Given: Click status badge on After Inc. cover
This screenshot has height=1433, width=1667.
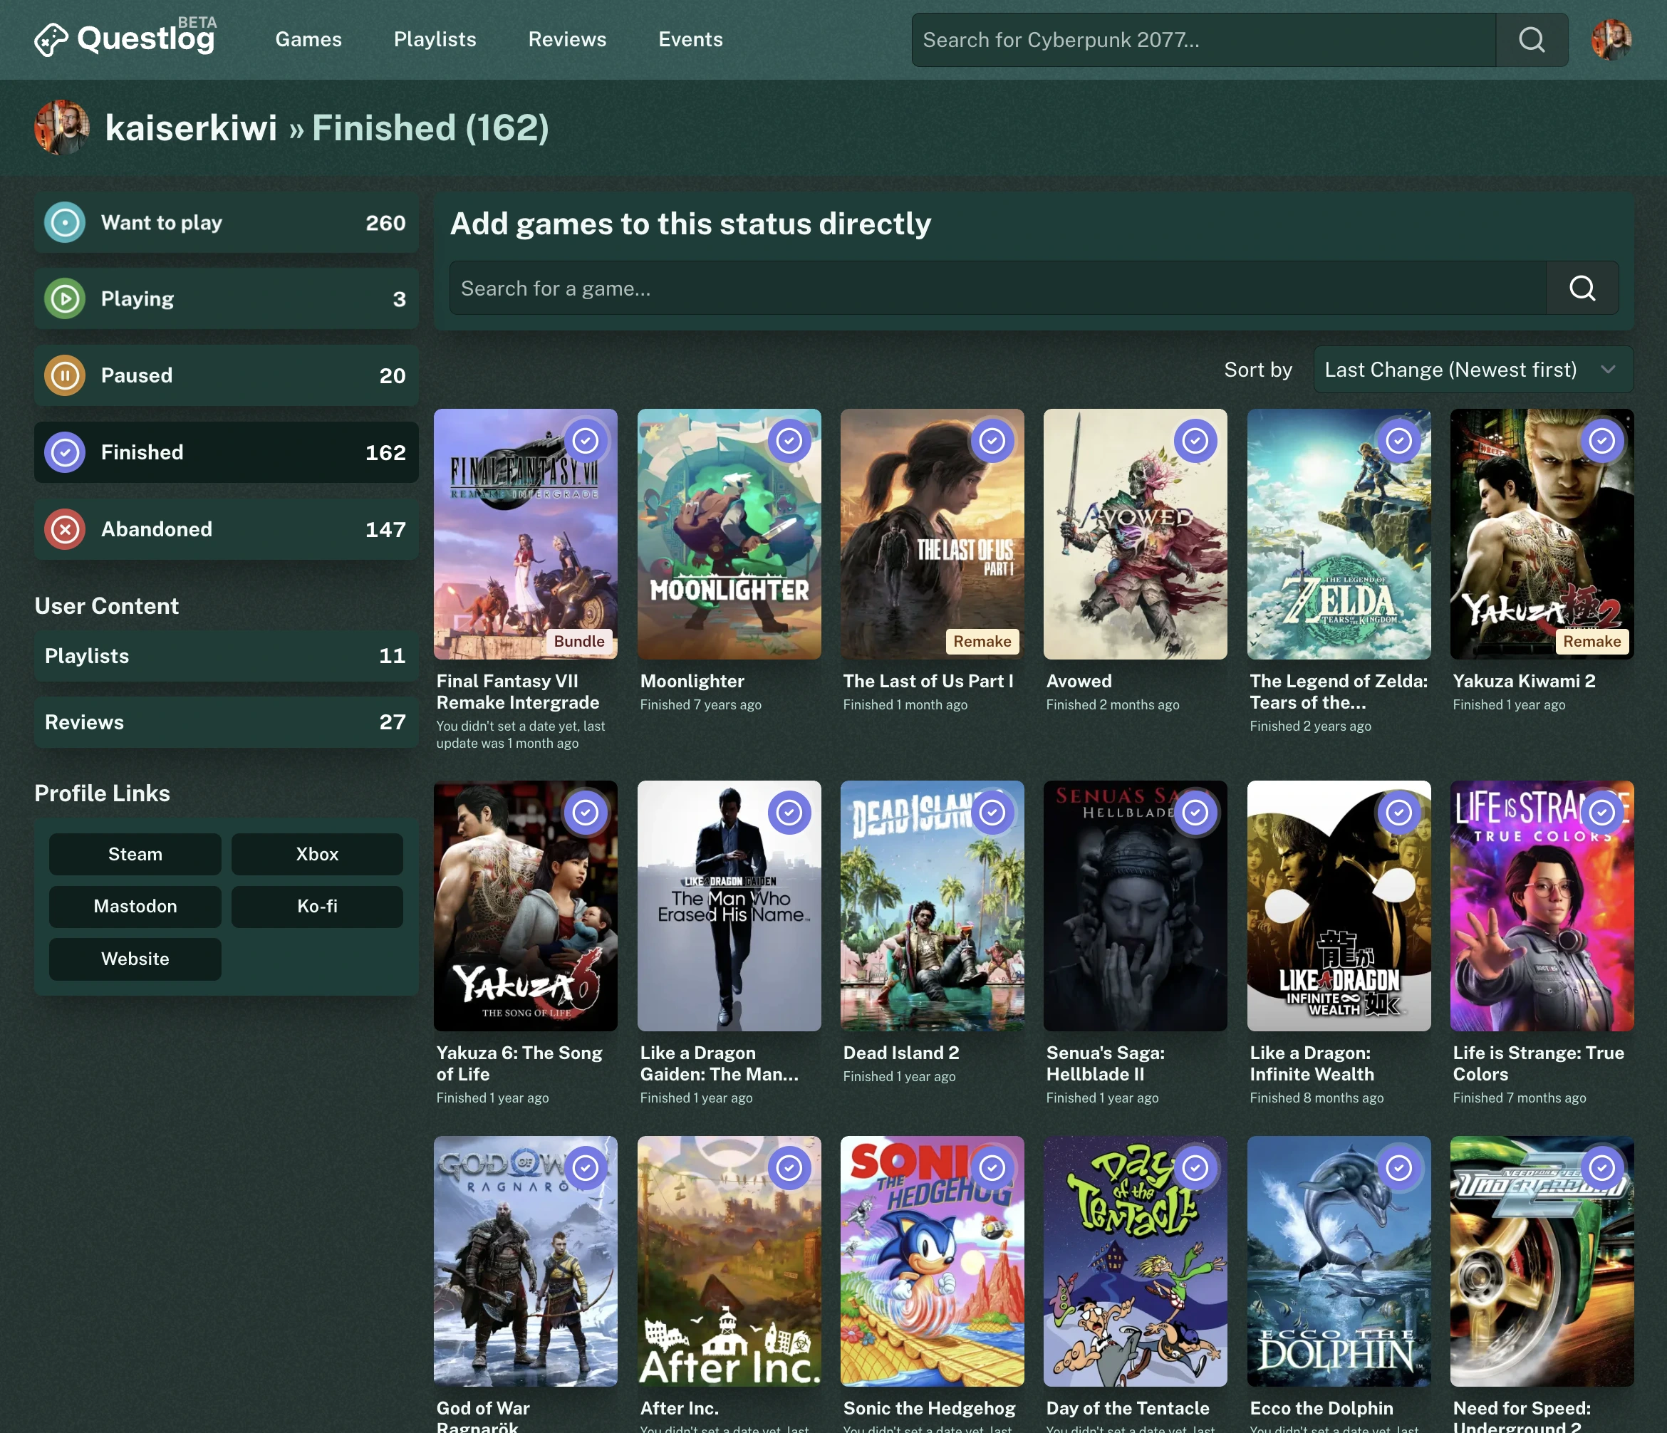Looking at the screenshot, I should [789, 1167].
